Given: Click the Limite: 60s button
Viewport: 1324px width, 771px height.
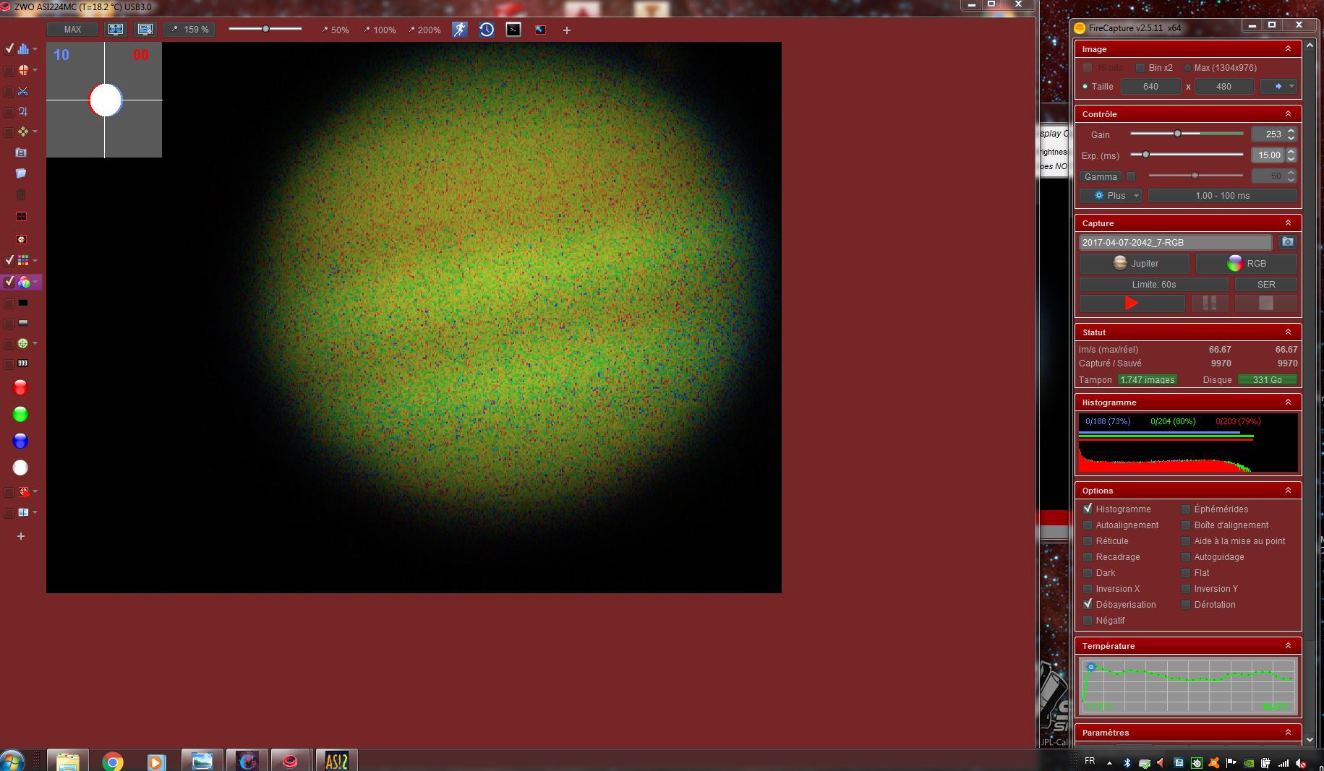Looking at the screenshot, I should tap(1154, 285).
